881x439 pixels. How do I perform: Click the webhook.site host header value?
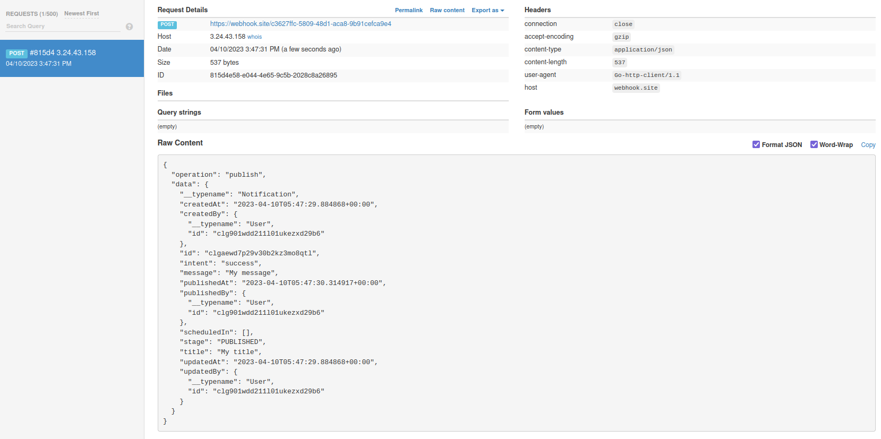(x=636, y=88)
